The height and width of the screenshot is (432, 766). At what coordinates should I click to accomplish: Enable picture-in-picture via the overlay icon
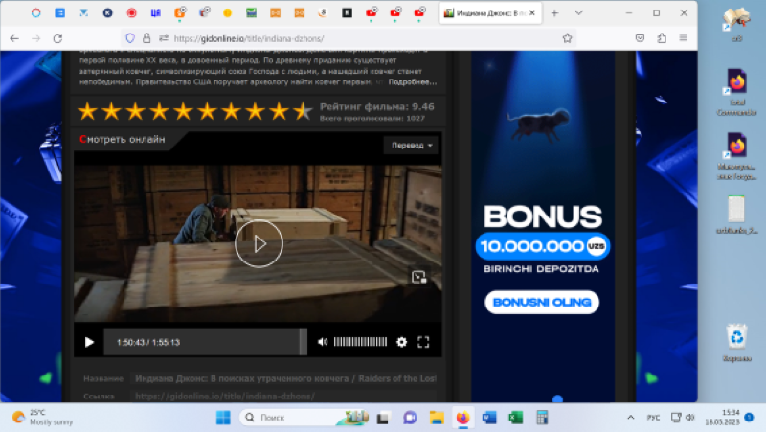coord(418,277)
